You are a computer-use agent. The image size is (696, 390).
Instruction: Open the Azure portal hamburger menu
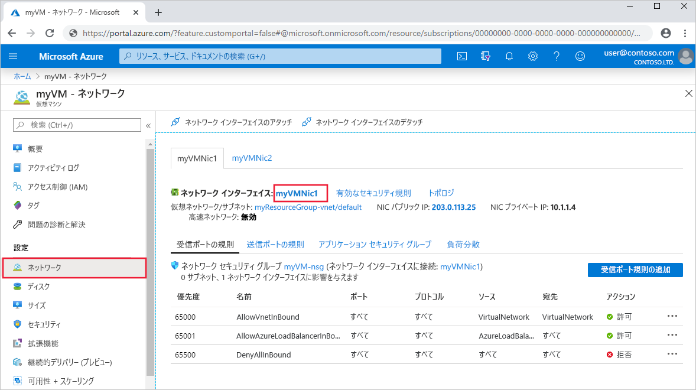tap(13, 56)
